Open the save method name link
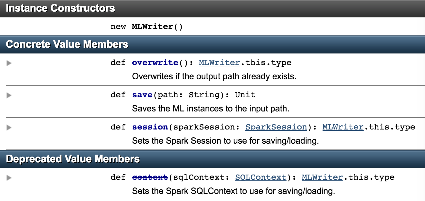 pos(142,95)
